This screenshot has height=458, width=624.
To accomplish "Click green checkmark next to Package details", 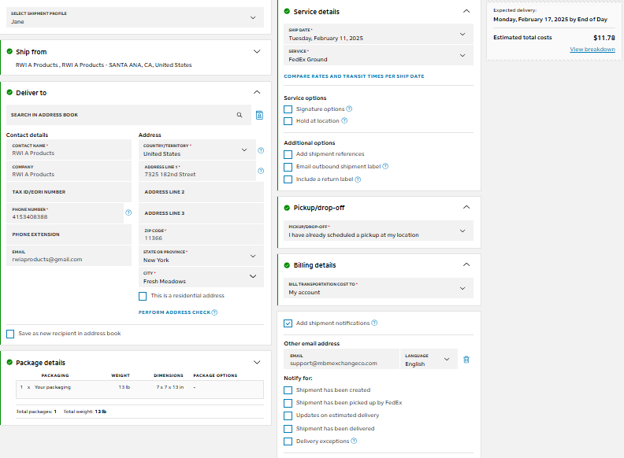I will point(9,362).
